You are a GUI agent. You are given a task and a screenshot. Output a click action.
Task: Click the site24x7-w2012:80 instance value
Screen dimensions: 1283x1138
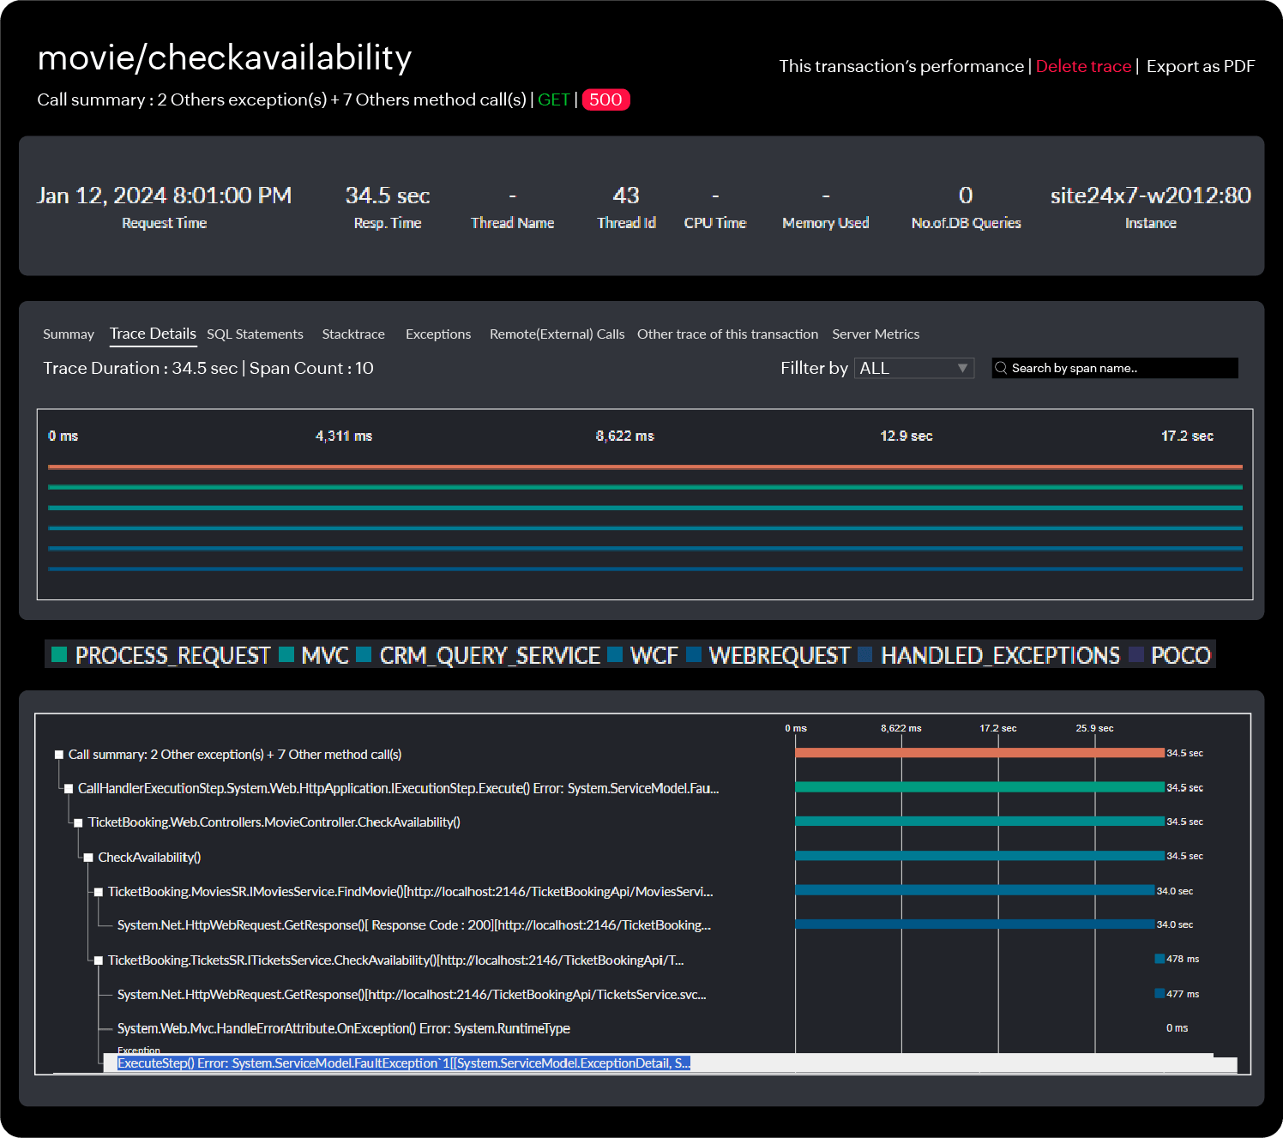click(x=1150, y=196)
